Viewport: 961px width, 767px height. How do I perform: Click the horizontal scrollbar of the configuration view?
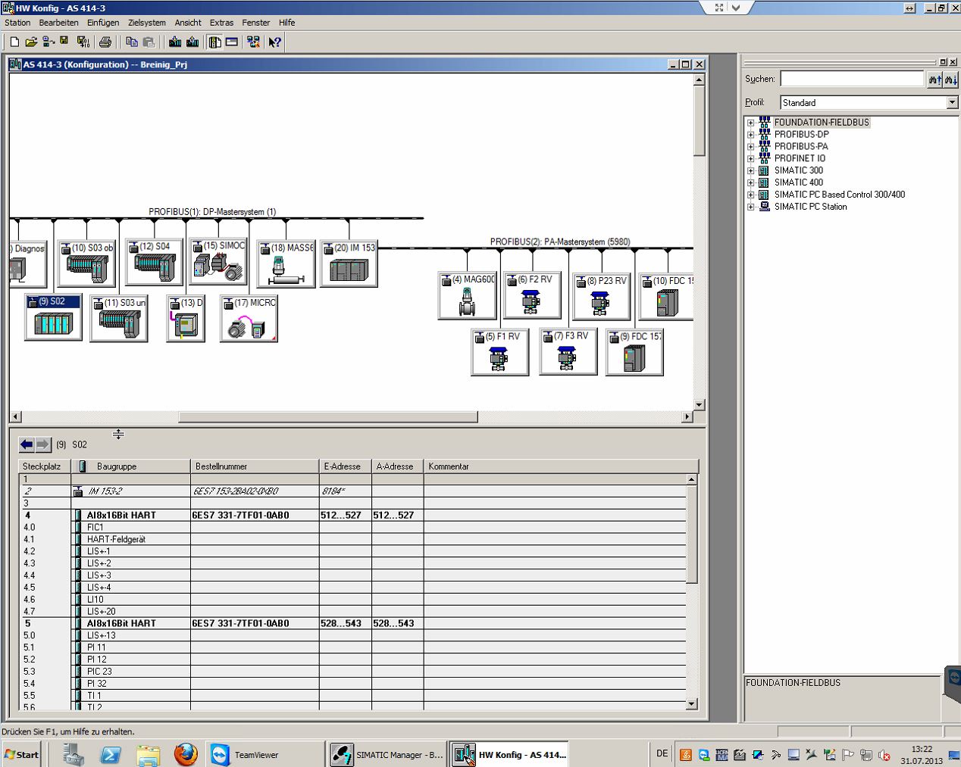tap(327, 416)
